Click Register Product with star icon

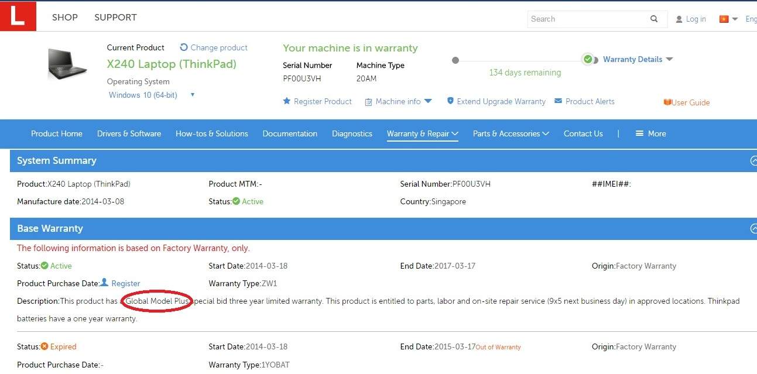[317, 101]
